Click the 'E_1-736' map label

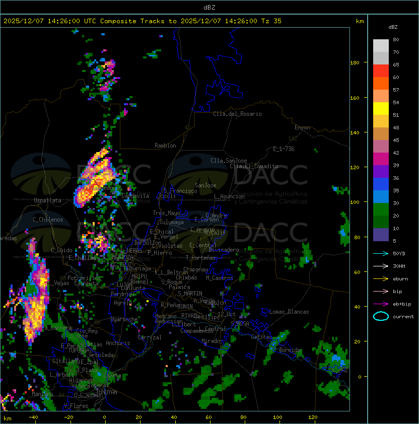click(284, 149)
